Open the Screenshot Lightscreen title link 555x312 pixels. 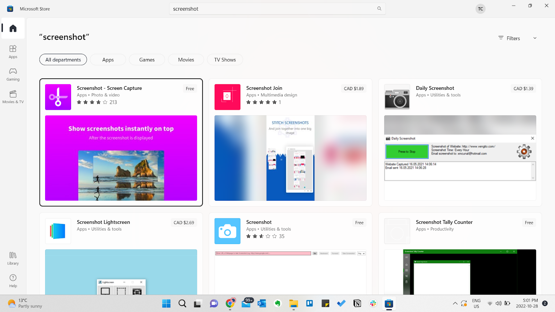103,222
